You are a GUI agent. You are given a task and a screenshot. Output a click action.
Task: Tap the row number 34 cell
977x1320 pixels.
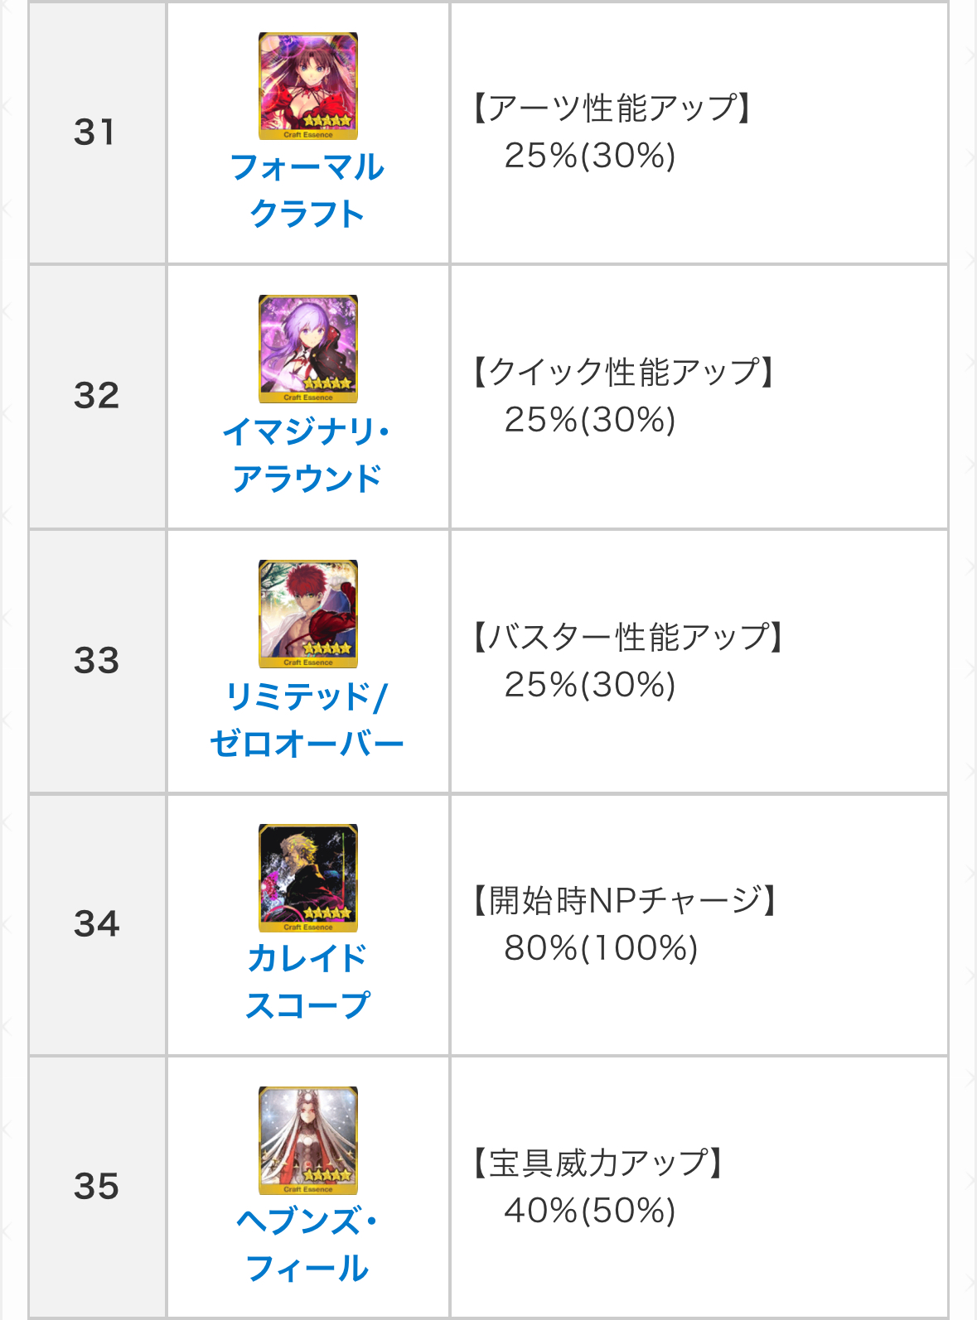97,924
